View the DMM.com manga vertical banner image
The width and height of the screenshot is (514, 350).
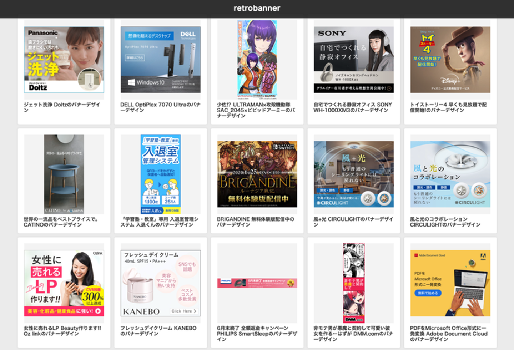[354, 283]
